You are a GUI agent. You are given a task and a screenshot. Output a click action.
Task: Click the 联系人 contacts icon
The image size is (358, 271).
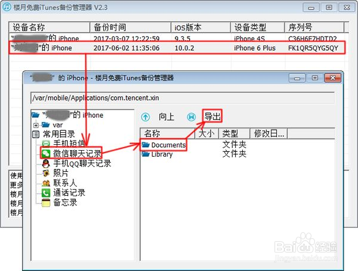point(46,183)
